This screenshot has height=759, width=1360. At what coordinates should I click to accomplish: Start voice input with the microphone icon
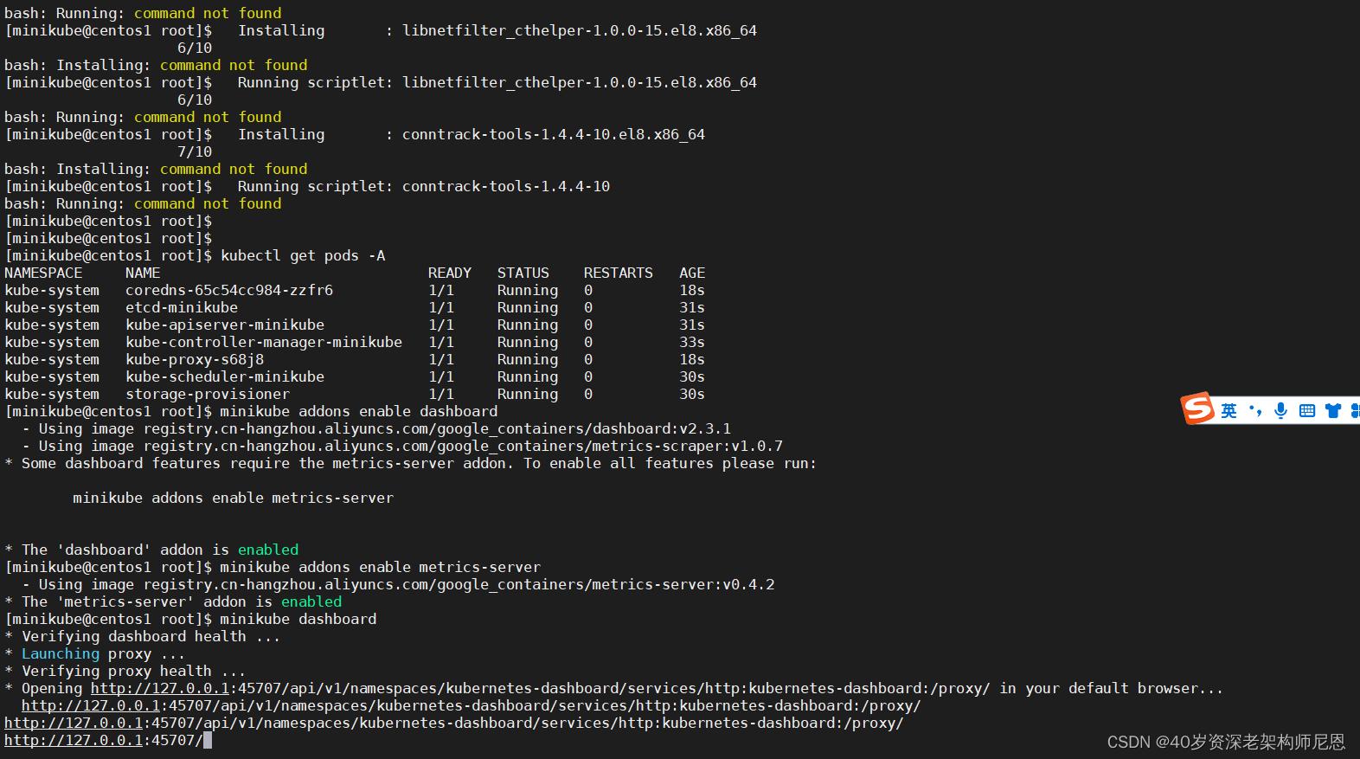pyautogui.click(x=1280, y=411)
